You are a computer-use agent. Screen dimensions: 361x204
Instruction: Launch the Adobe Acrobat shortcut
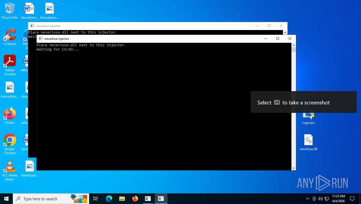tap(10, 65)
